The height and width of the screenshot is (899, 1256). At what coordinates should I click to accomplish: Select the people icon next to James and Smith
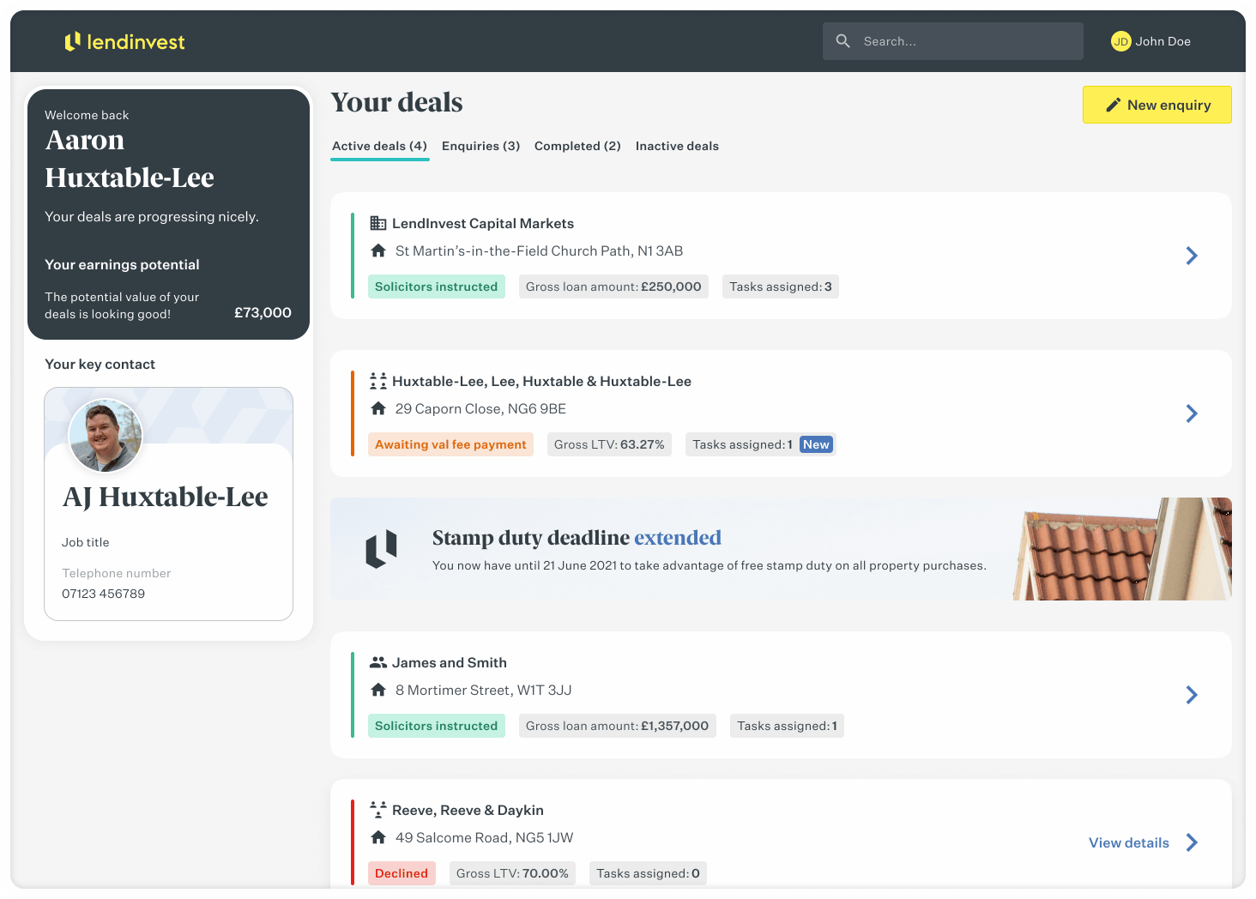pos(378,661)
